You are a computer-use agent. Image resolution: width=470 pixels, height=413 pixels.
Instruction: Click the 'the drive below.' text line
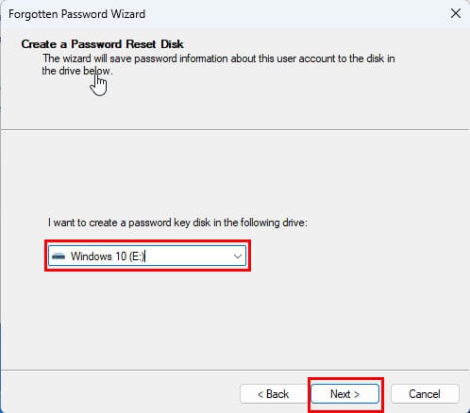coord(77,71)
